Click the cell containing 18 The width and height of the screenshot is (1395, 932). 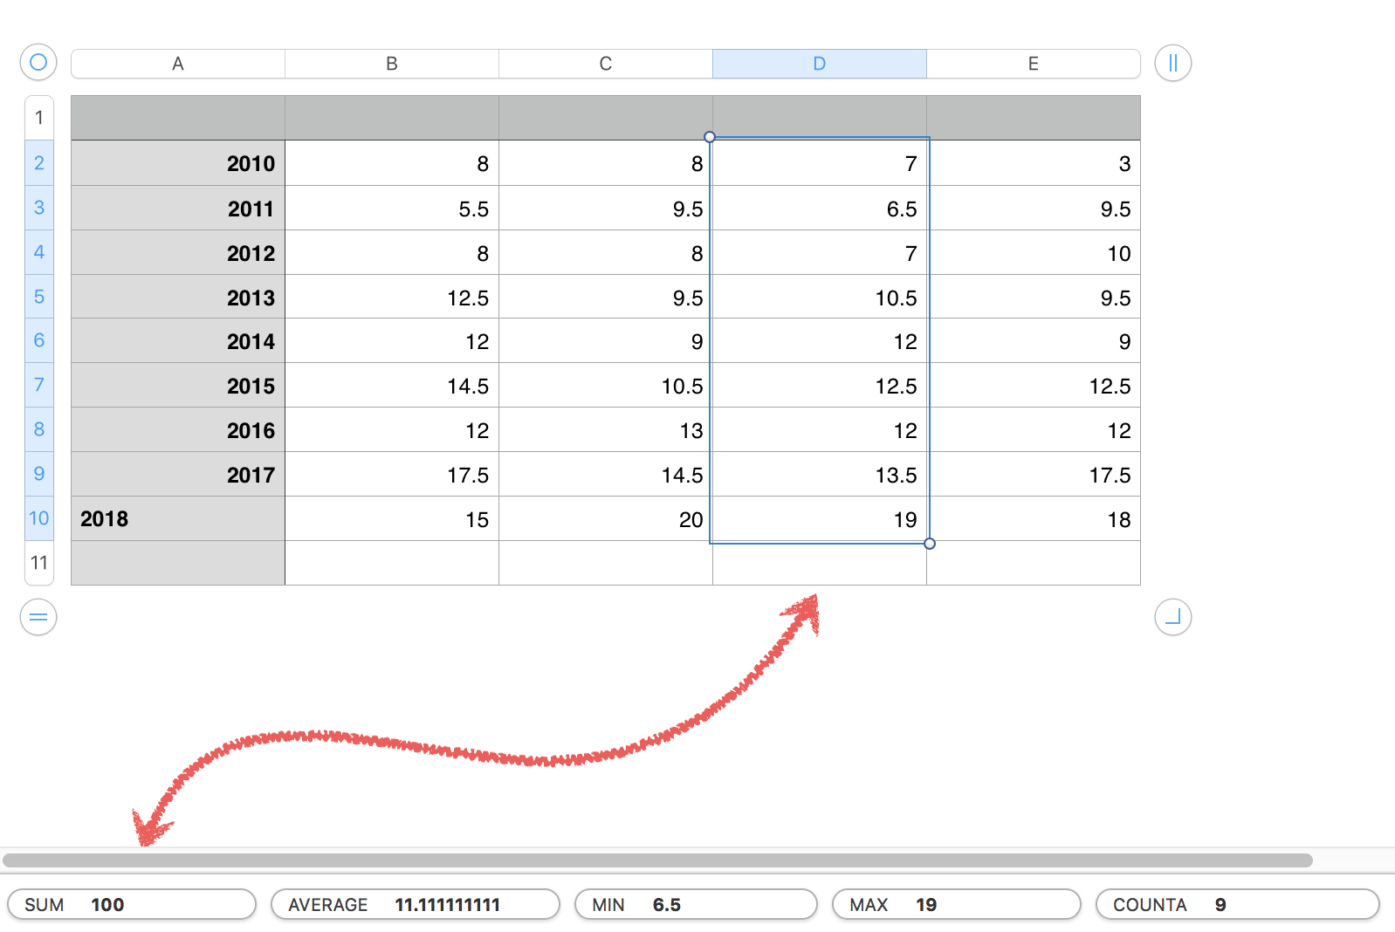click(1034, 518)
